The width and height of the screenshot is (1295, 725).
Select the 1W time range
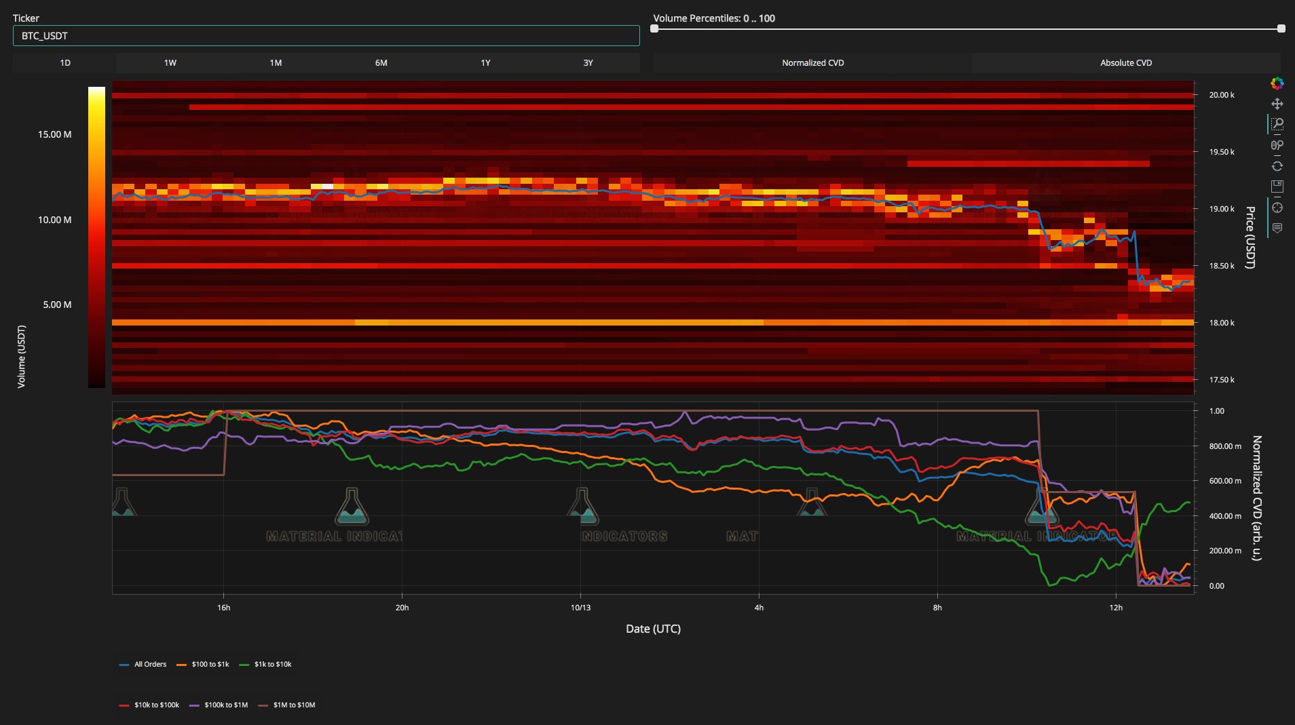pyautogui.click(x=170, y=63)
